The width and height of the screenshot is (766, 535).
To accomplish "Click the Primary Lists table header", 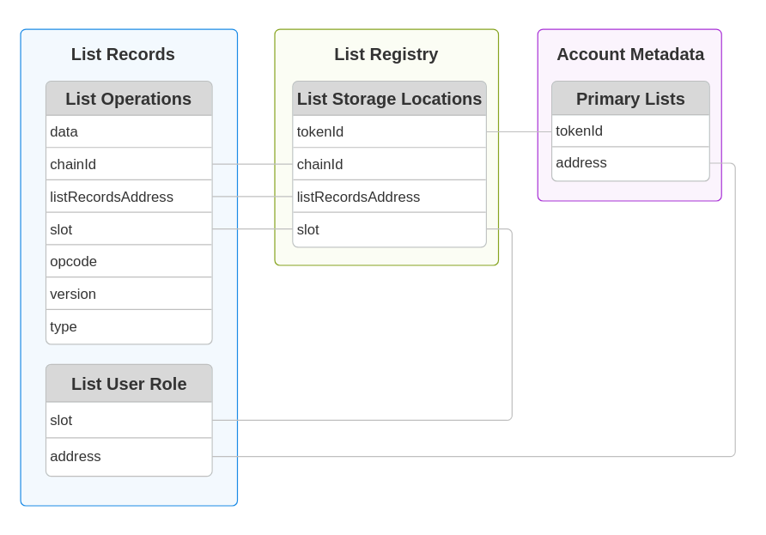I will coord(630,98).
